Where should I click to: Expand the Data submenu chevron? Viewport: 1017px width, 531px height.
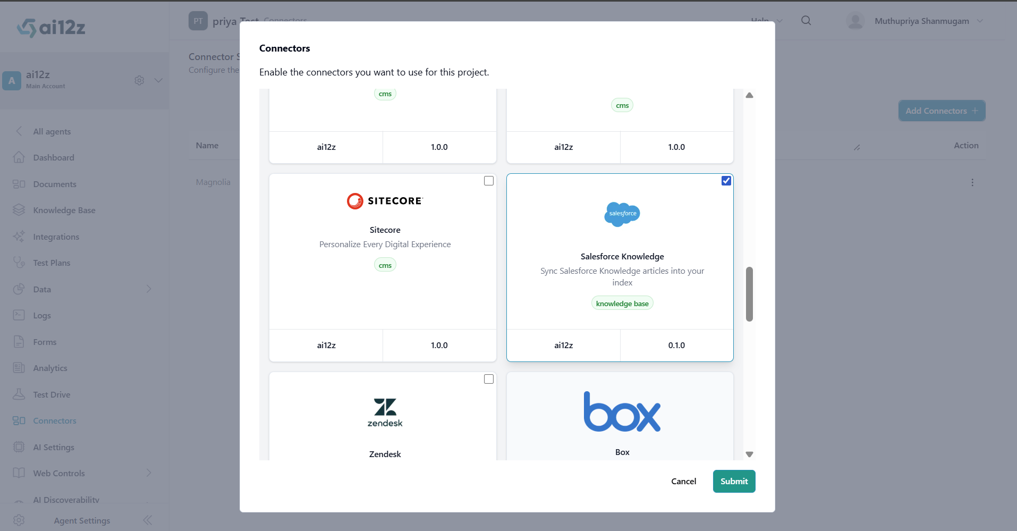pyautogui.click(x=149, y=289)
